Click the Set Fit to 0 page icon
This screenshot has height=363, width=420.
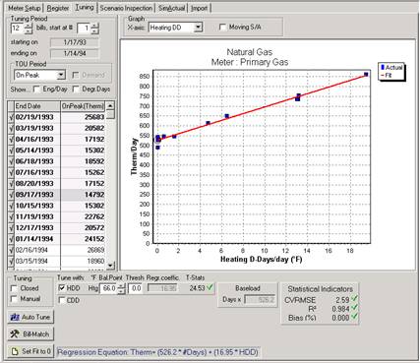[x=15, y=351]
